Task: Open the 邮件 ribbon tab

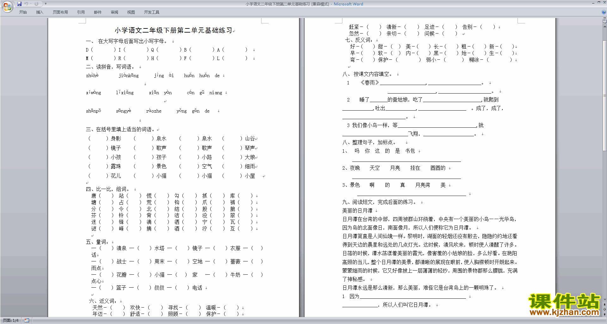Action: [98, 12]
